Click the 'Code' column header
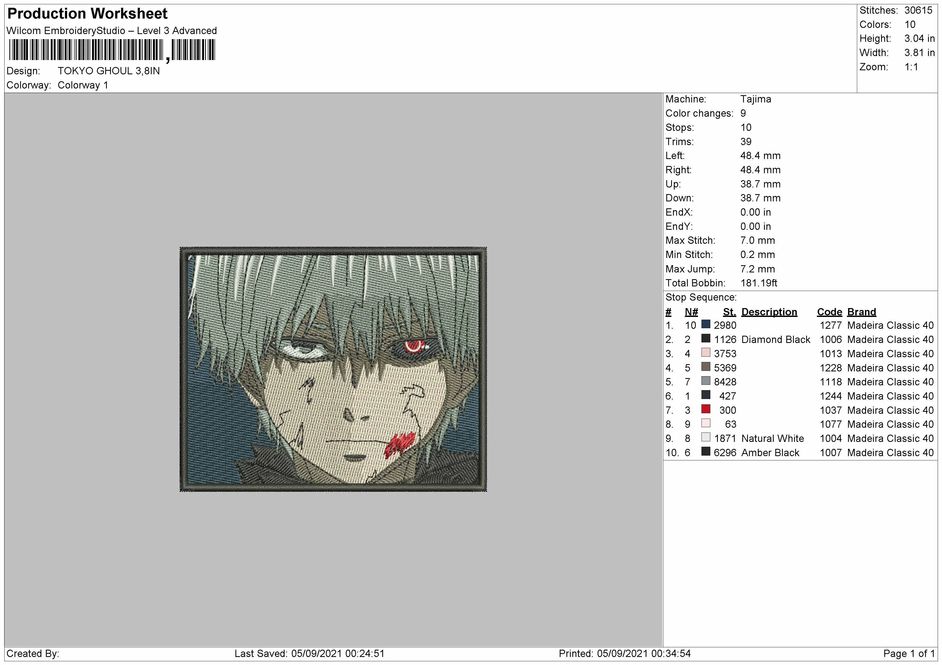This screenshot has width=942, height=665. pyautogui.click(x=829, y=312)
